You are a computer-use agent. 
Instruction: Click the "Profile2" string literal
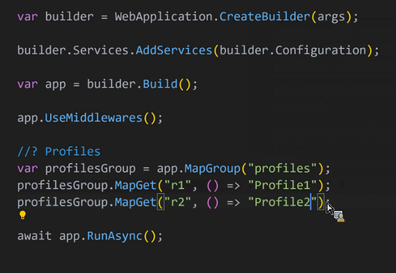click(282, 202)
